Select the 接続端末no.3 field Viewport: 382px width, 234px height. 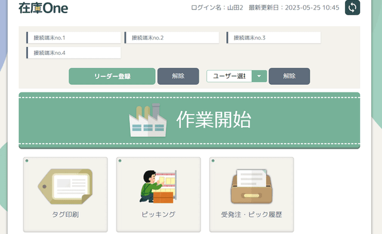click(273, 38)
